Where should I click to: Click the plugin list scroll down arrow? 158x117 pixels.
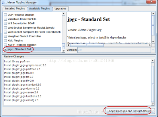pyautogui.click(x=64, y=51)
